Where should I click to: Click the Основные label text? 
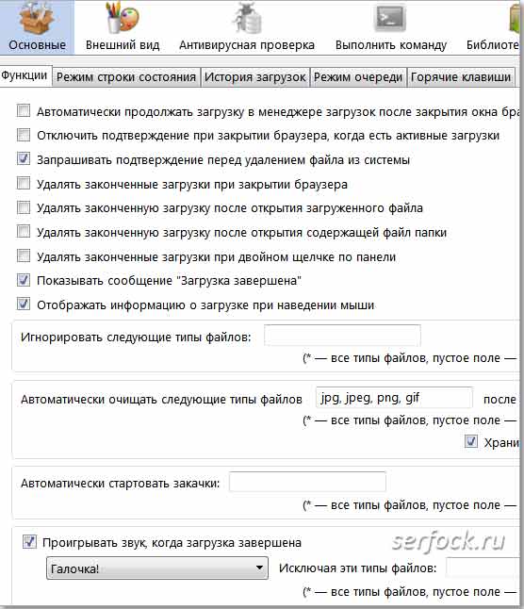tap(38, 45)
